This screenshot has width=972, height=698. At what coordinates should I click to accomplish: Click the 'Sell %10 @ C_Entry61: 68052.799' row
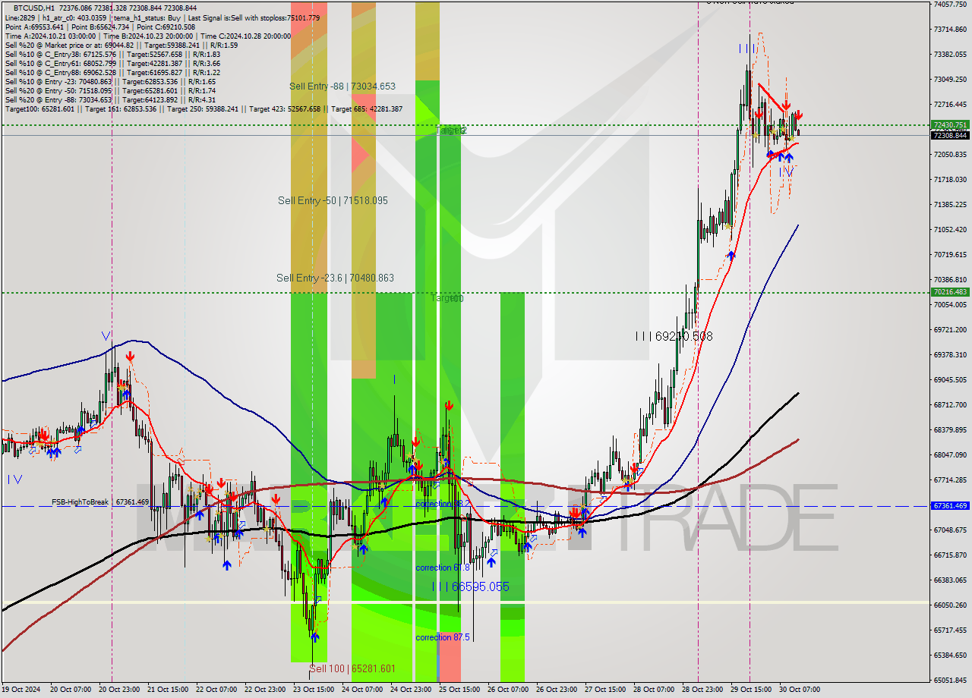(112, 64)
